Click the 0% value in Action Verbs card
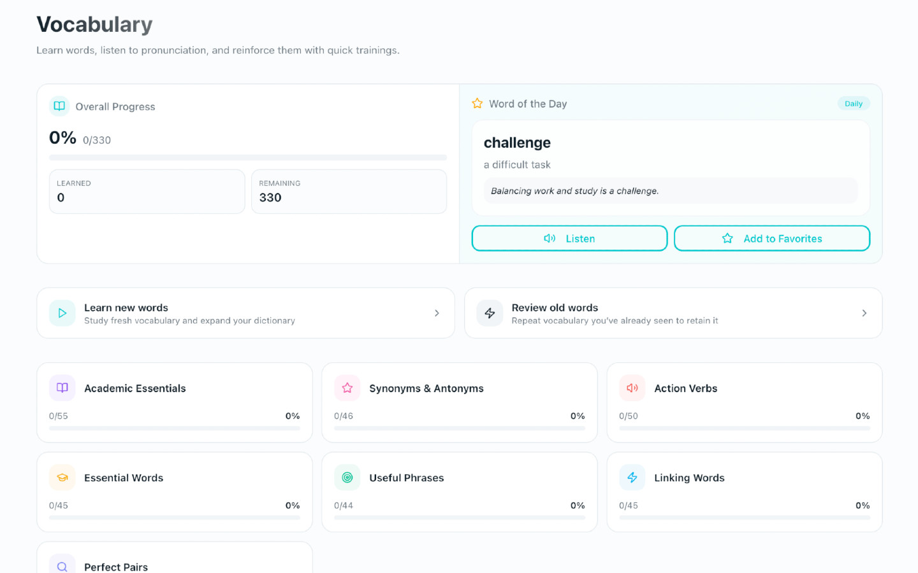The image size is (918, 573). [x=863, y=416]
